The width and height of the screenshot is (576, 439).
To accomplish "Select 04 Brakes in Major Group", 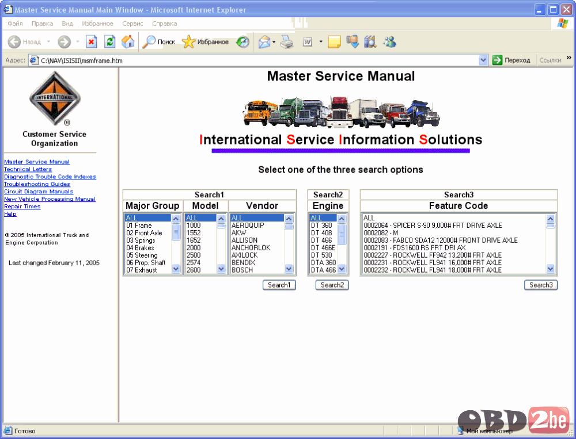I will [148, 248].
